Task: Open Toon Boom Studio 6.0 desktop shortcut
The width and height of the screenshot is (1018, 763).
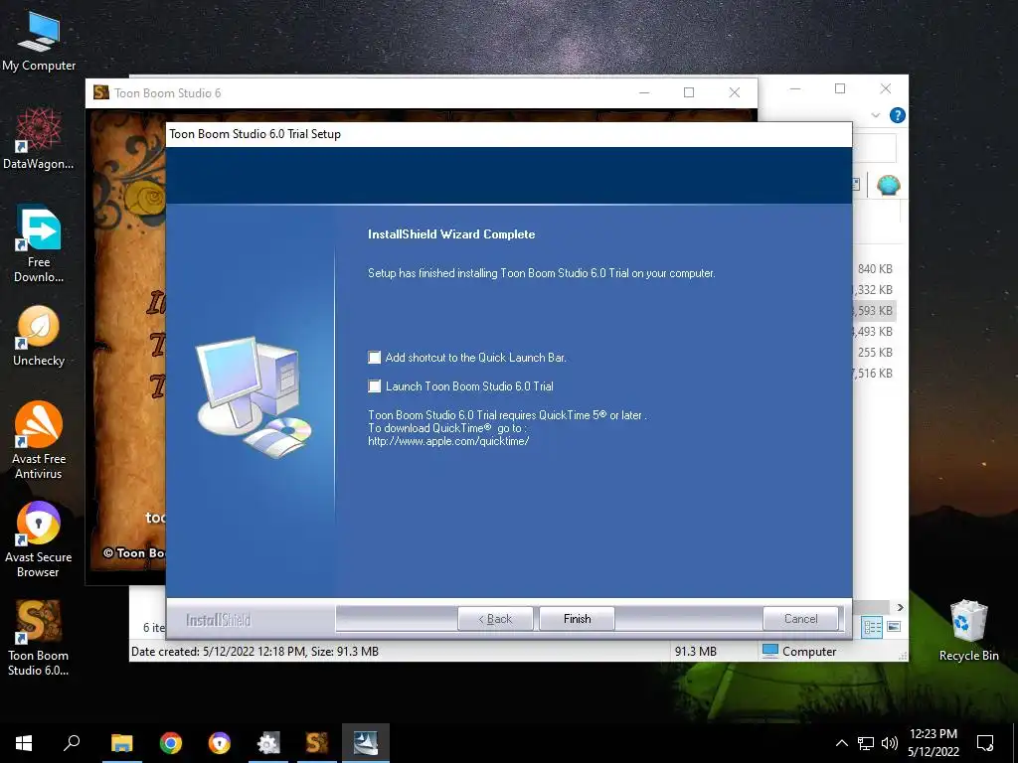Action: (x=39, y=638)
